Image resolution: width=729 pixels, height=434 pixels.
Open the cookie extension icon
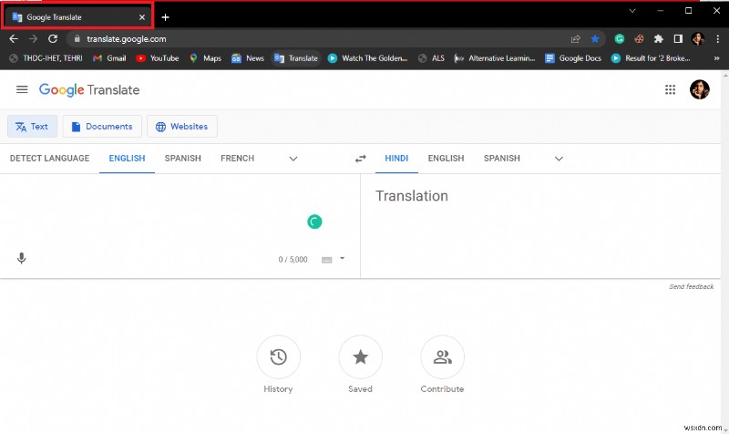pos(639,39)
